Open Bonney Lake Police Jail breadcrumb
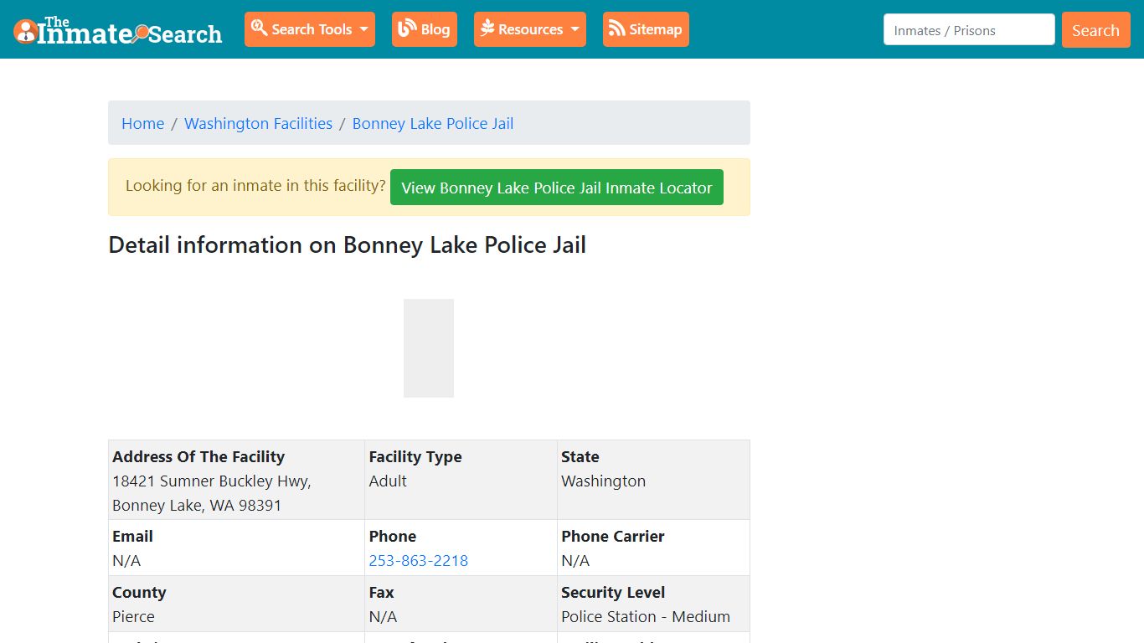1144x643 pixels. [x=433, y=123]
